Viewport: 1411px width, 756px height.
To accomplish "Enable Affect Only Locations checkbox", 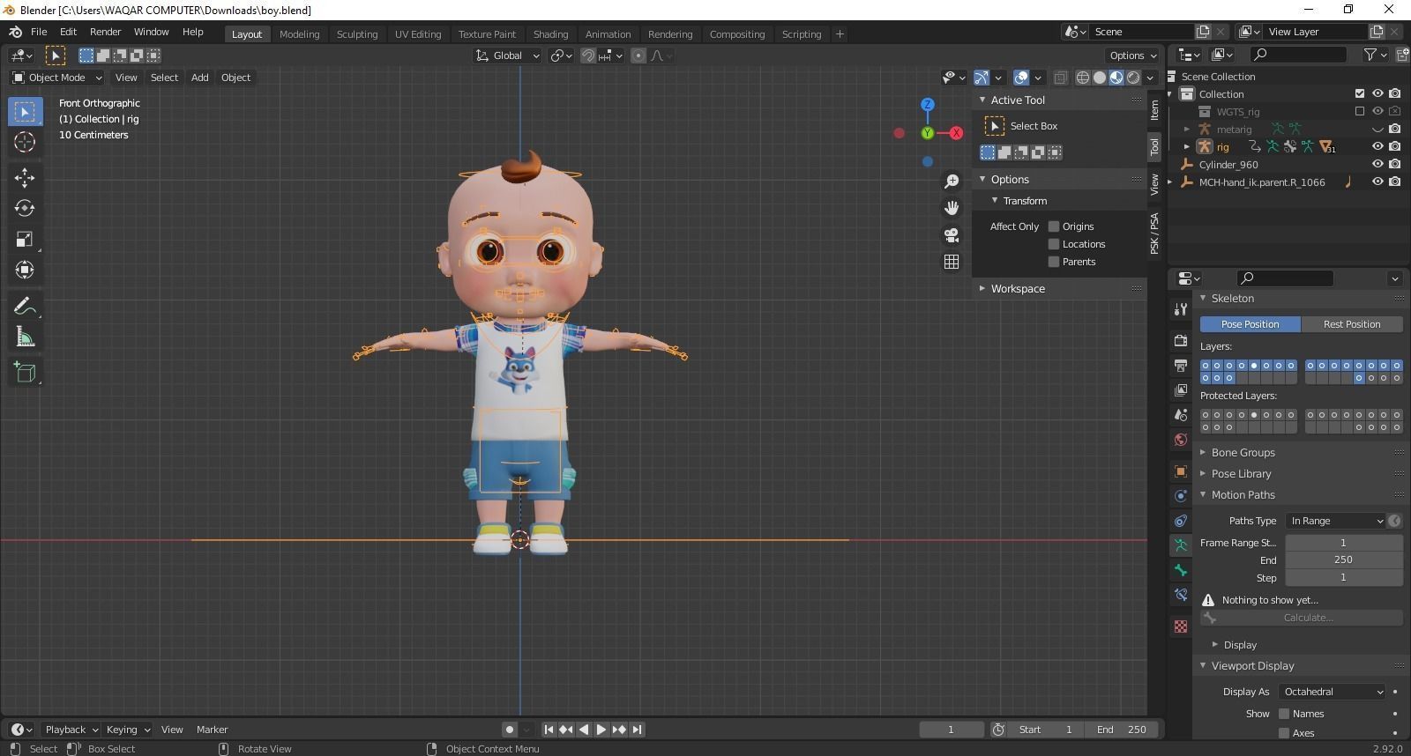I will coord(1053,244).
